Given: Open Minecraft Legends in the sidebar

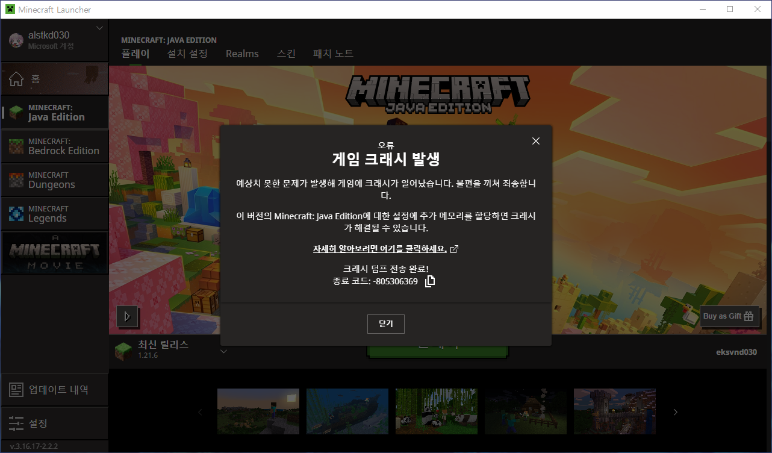Looking at the screenshot, I should click(54, 213).
